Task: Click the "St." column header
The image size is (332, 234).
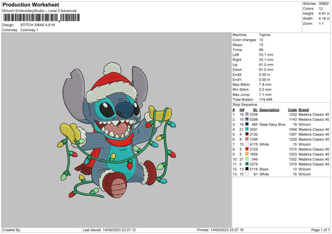Action: click(255, 110)
